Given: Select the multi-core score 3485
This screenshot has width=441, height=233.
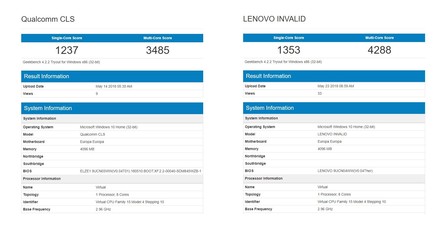Looking at the screenshot, I should point(158,50).
